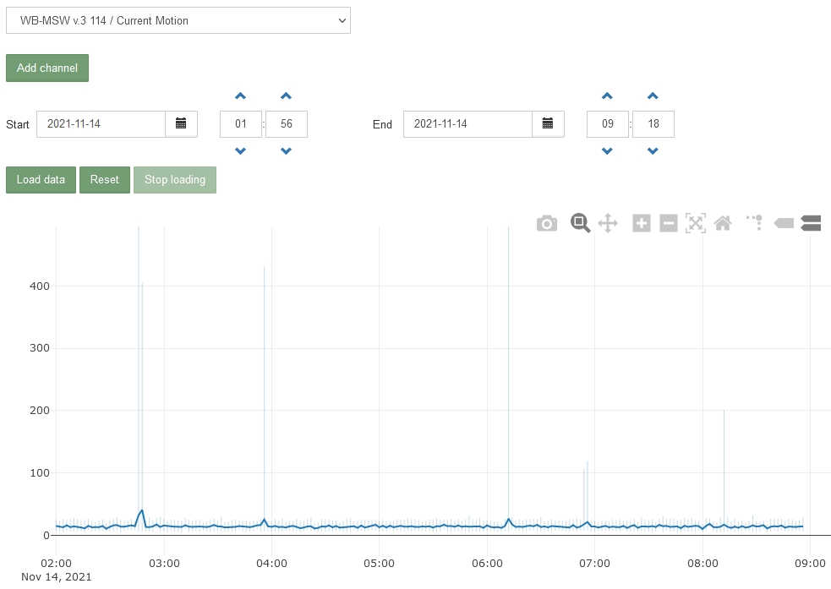Image resolution: width=831 pixels, height=589 pixels.
Task: Click the Add channel button
Action: tap(47, 68)
